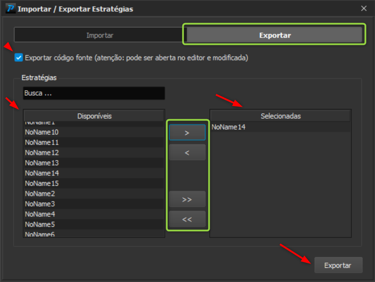This screenshot has width=375, height=282.
Task: Click the move-right '>' transfer icon
Action: [187, 132]
